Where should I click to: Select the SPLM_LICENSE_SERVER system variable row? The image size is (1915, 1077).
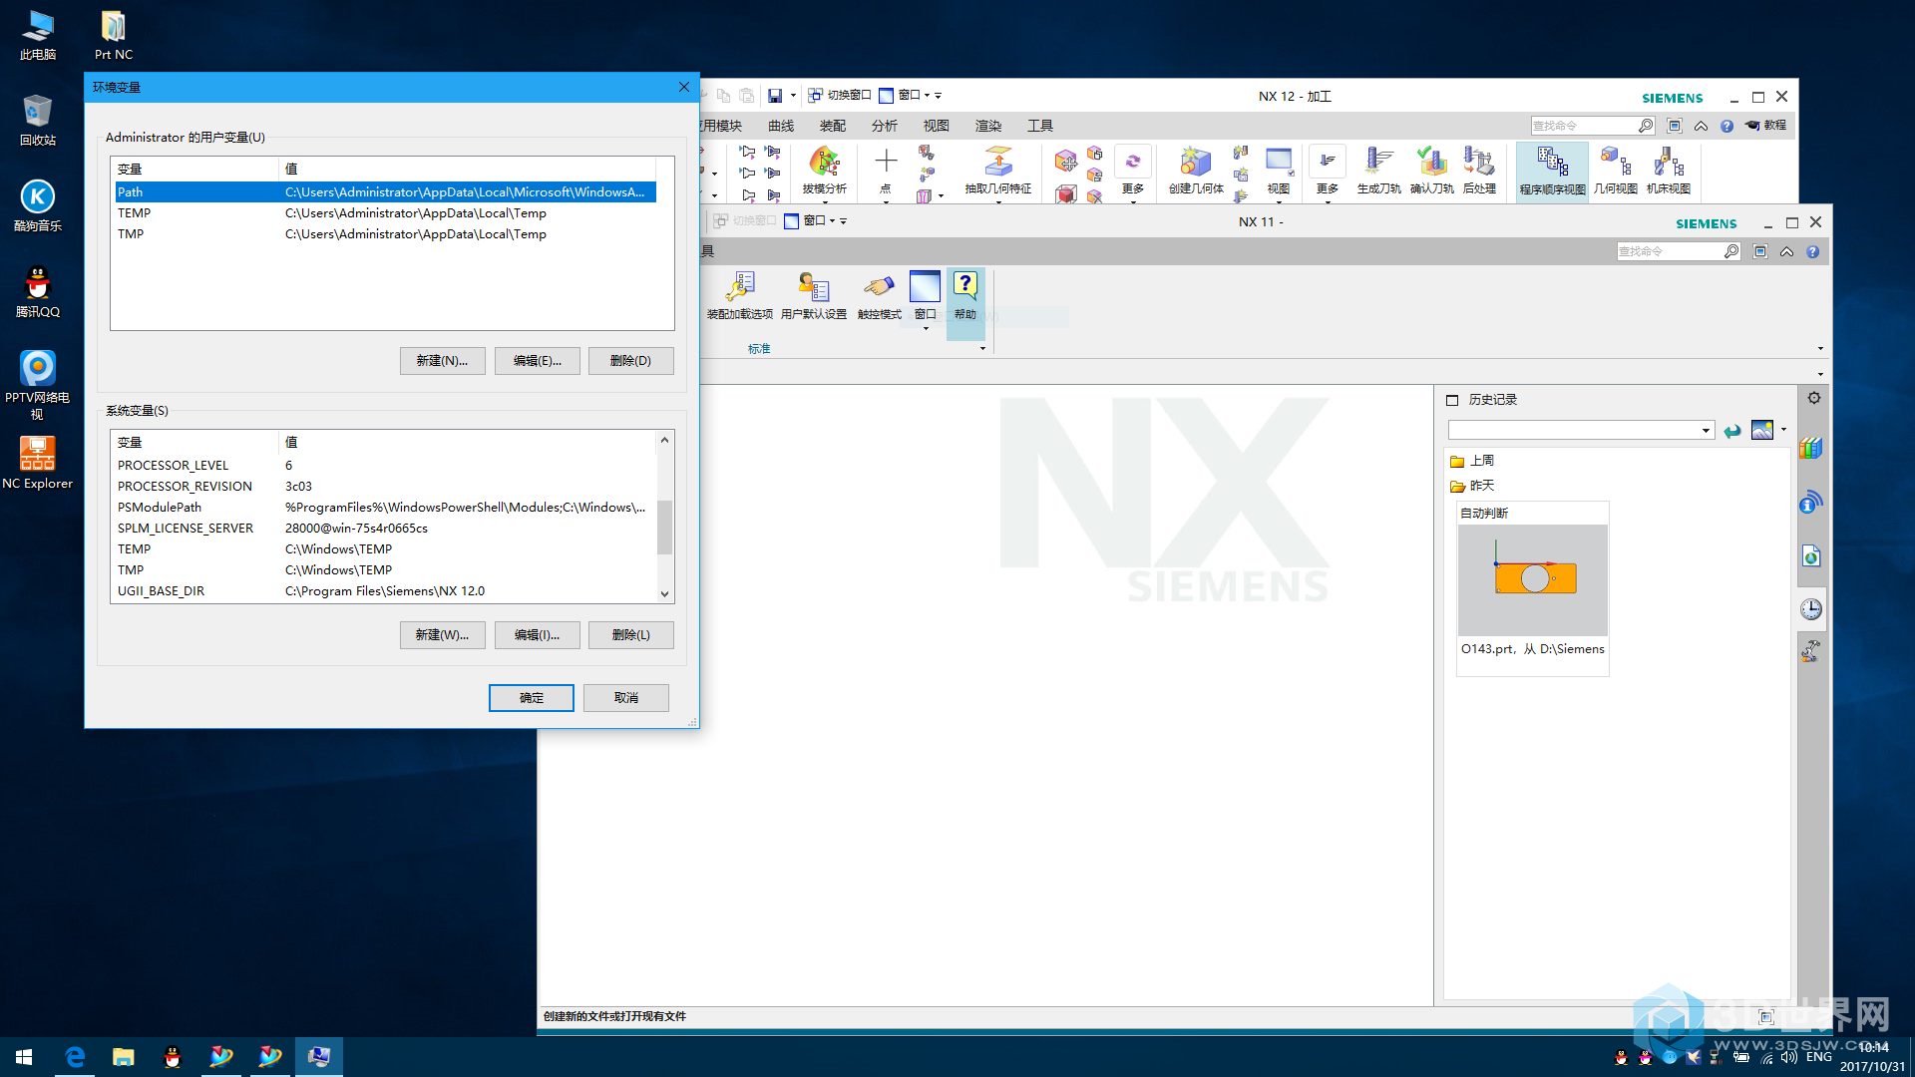coord(385,529)
